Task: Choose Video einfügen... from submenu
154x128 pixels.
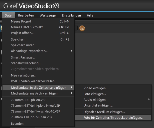Action: [113, 88]
